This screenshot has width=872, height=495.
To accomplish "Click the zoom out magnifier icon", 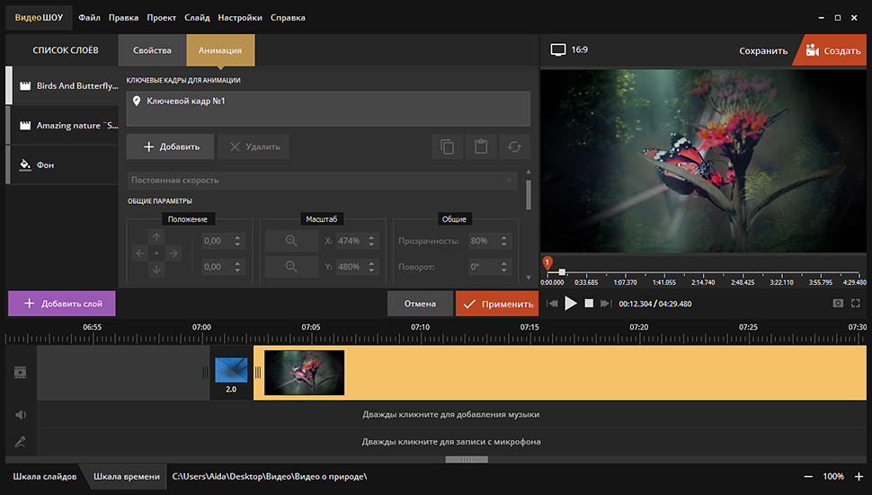I will coord(291,267).
